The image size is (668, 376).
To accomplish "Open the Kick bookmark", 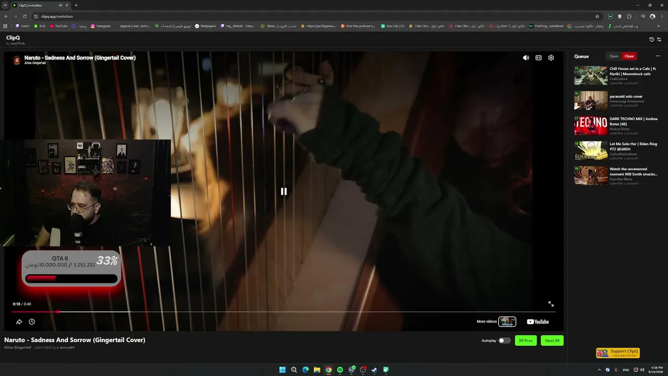I will click(40, 26).
